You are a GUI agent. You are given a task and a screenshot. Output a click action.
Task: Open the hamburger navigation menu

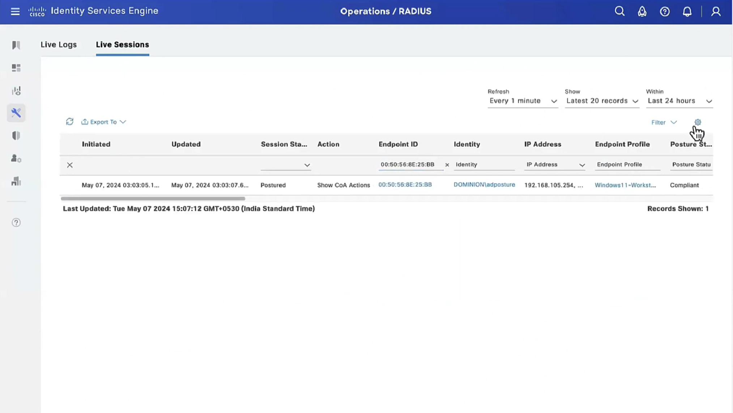(x=15, y=12)
